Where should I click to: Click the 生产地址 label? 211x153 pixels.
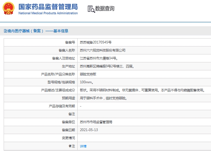[x=68, y=66]
